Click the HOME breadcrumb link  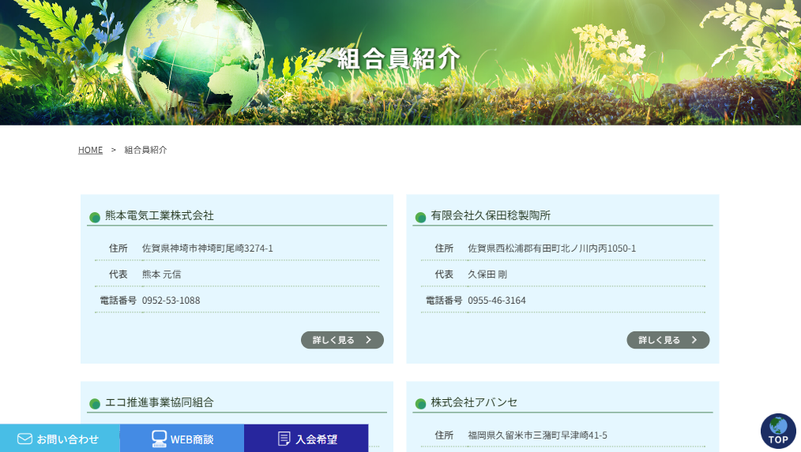tap(90, 150)
